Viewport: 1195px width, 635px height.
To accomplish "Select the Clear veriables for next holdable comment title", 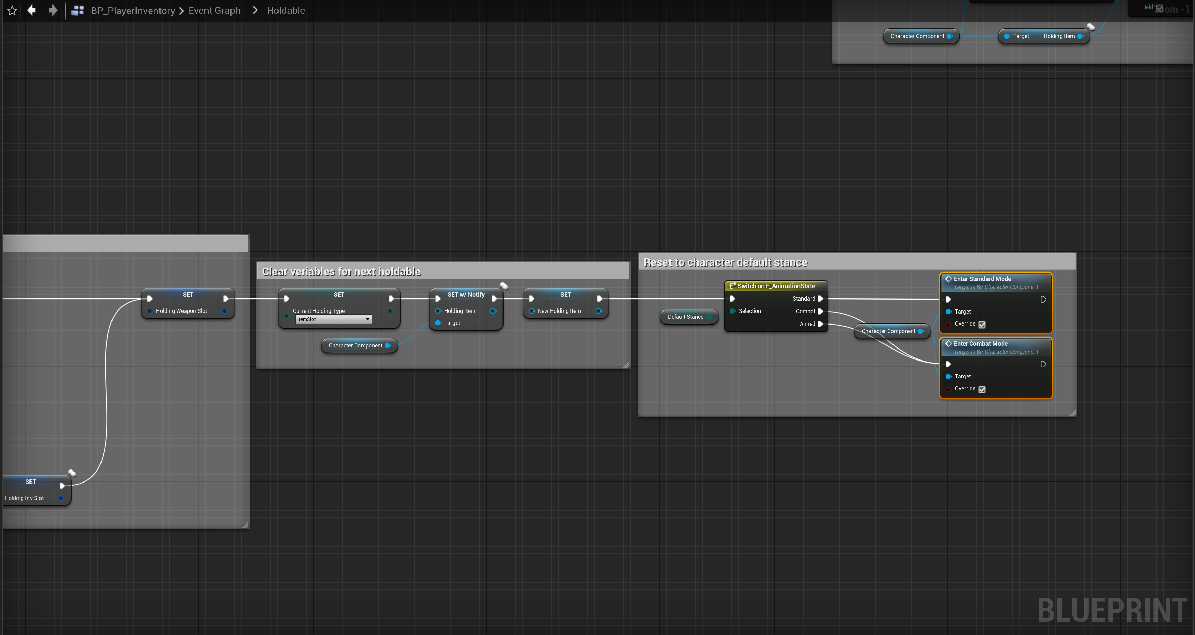I will coord(341,272).
